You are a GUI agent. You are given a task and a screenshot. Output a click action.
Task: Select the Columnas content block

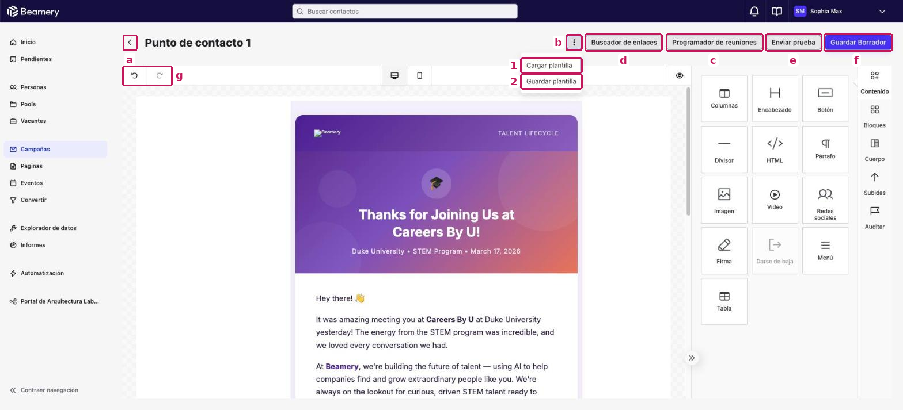point(724,98)
